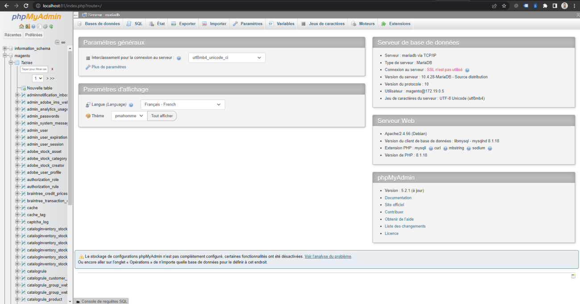Refresh the navigation panel with the green arrow icon

coord(51,26)
